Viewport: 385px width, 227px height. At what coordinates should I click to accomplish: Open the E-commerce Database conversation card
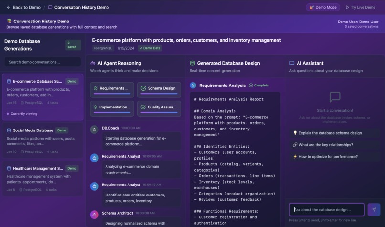pyautogui.click(x=43, y=97)
